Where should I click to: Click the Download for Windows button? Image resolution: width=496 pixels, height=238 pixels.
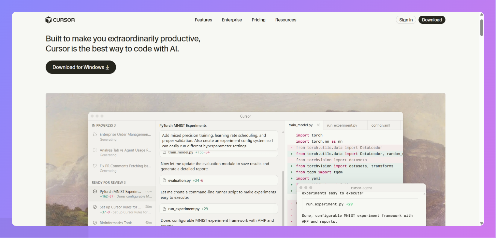80,67
